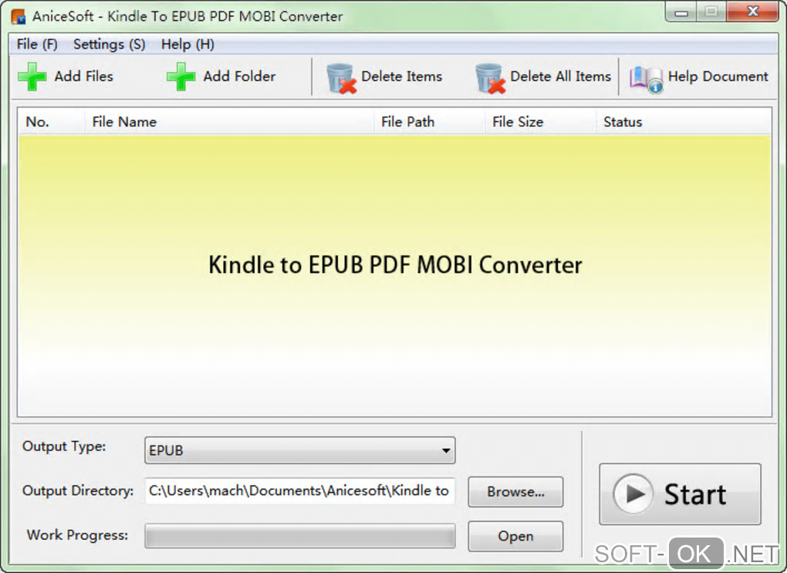Click the Help Document book icon
Image resolution: width=787 pixels, height=573 pixels.
tap(647, 79)
